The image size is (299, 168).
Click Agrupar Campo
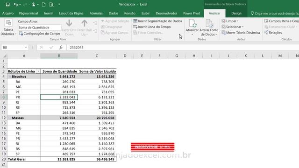(x=114, y=33)
